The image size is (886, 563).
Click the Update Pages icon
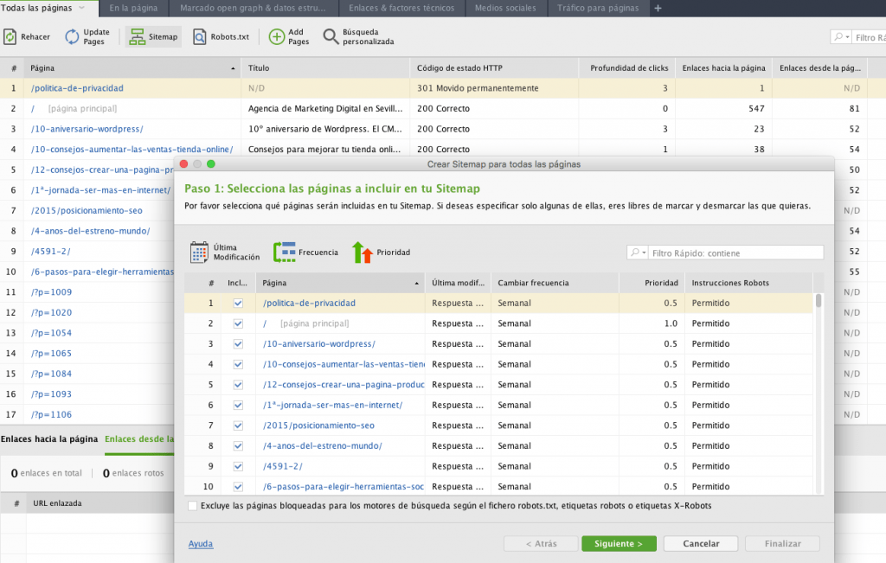point(72,36)
